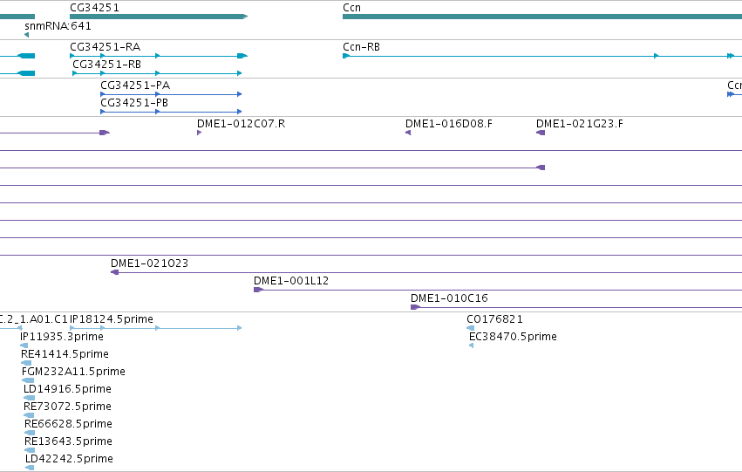Select the CG34251-RA transcript
This screenshot has height=472, width=742.
[x=159, y=56]
